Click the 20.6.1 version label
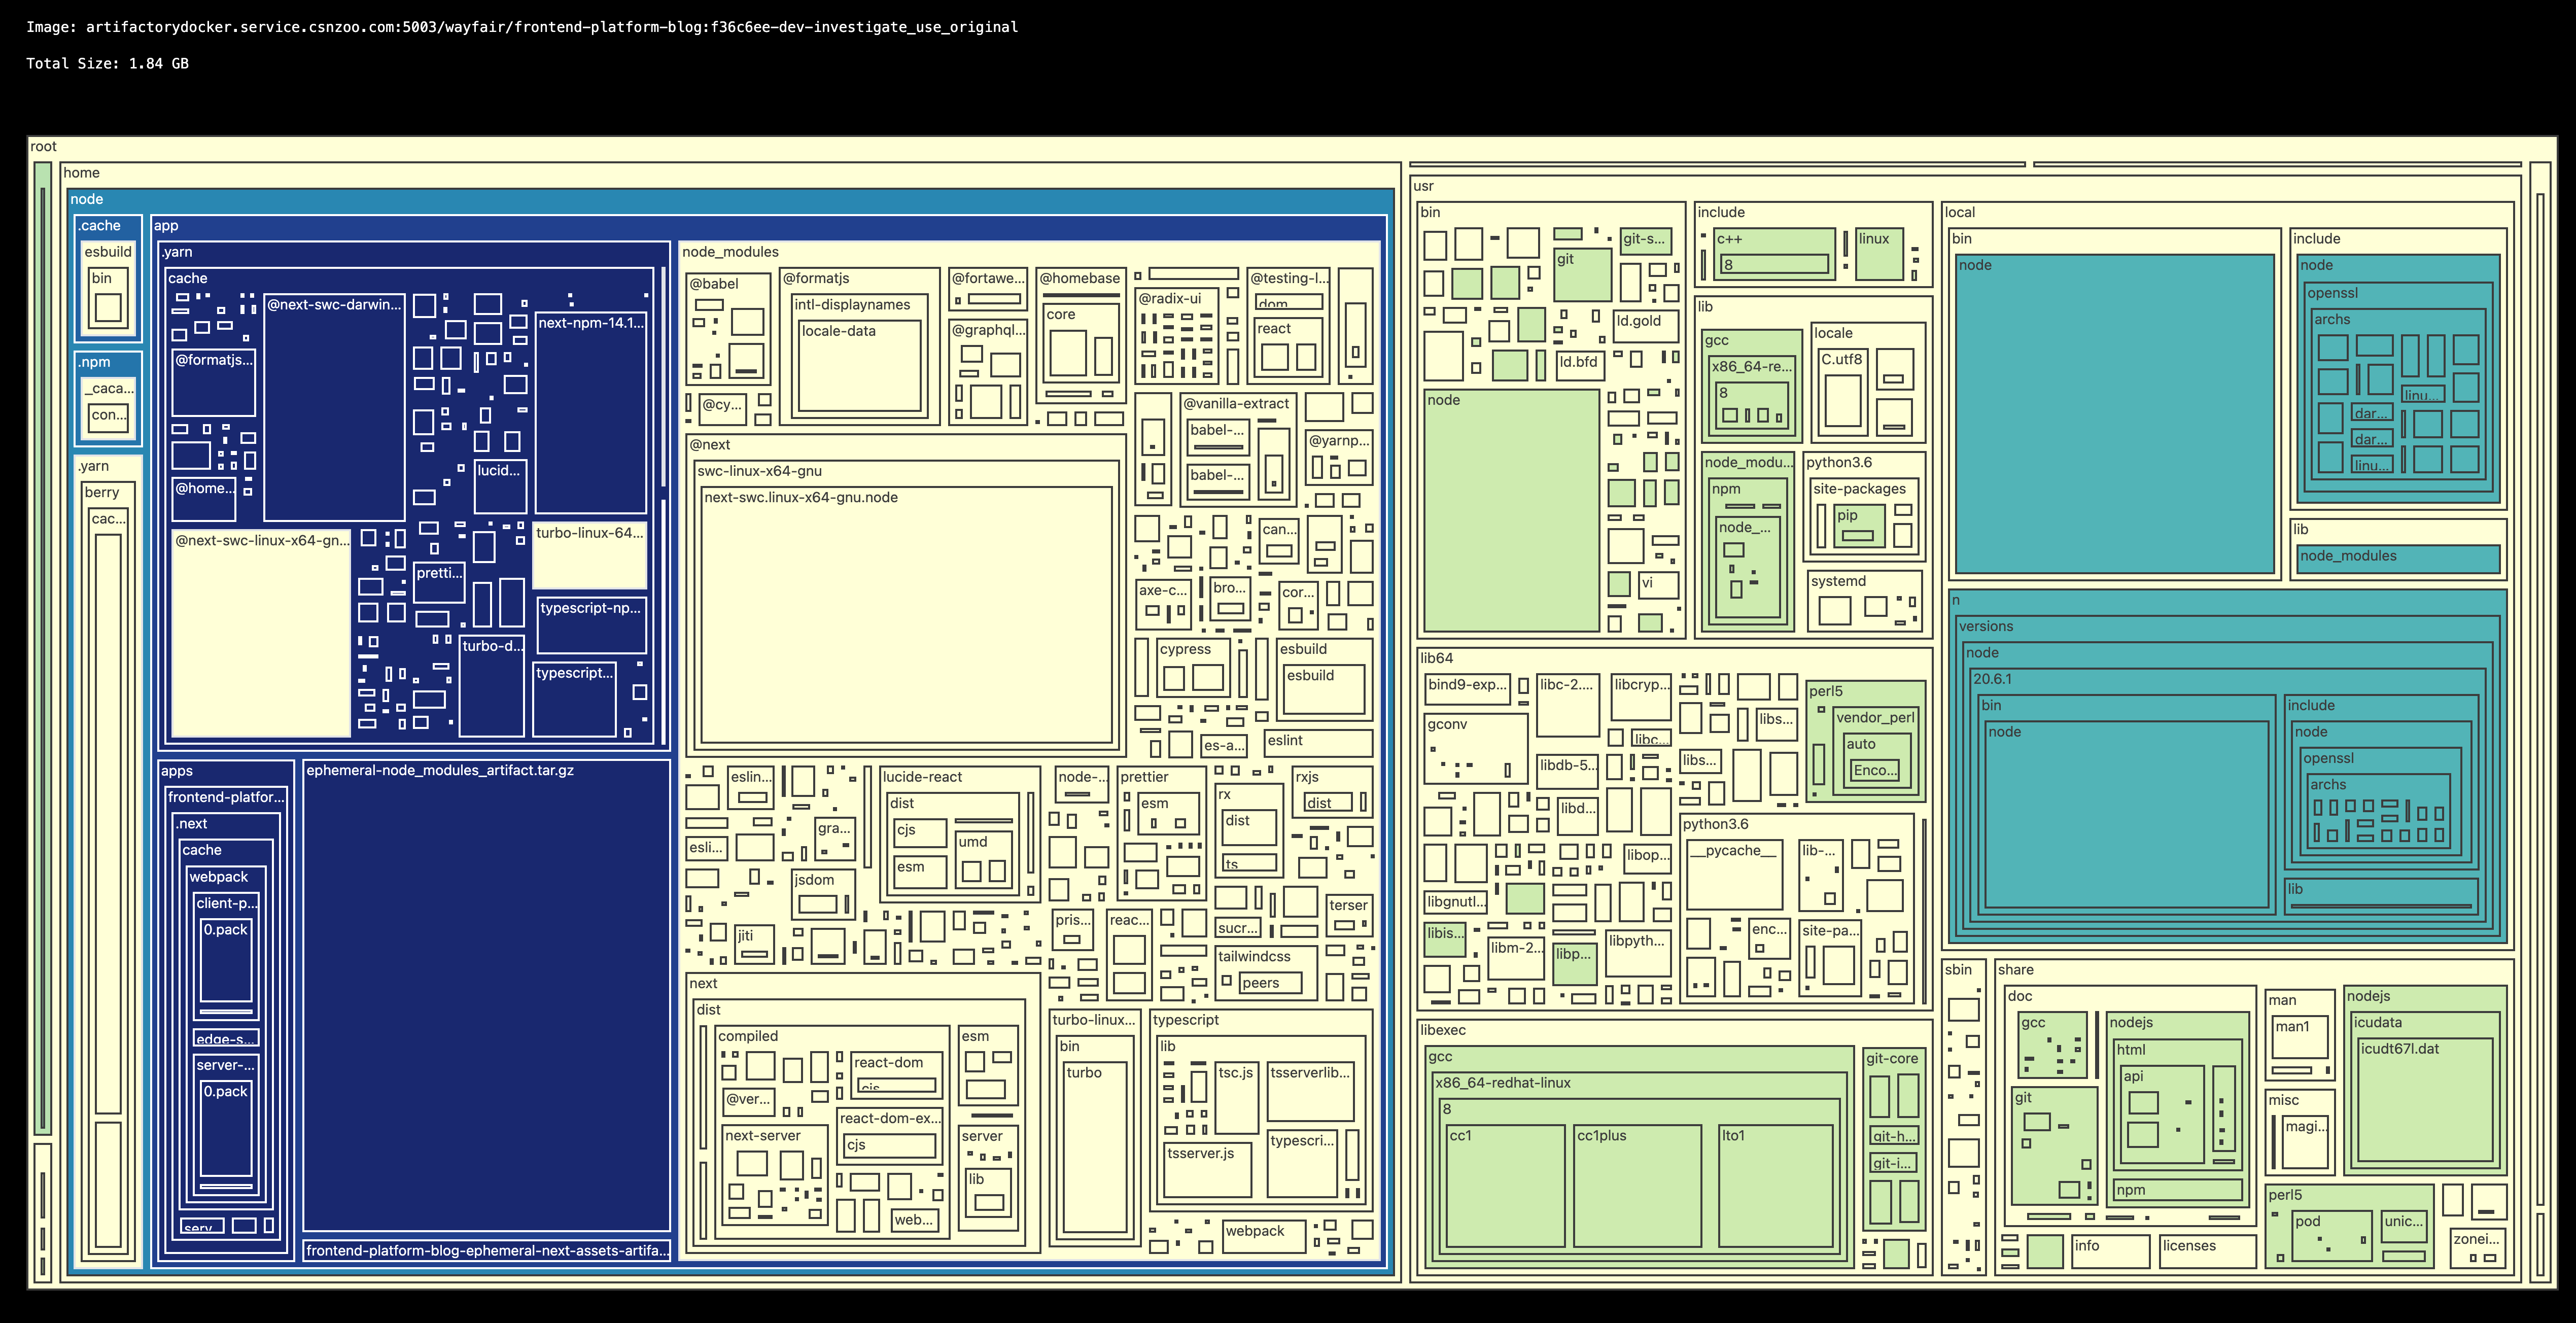This screenshot has width=2576, height=1323. (x=1992, y=678)
